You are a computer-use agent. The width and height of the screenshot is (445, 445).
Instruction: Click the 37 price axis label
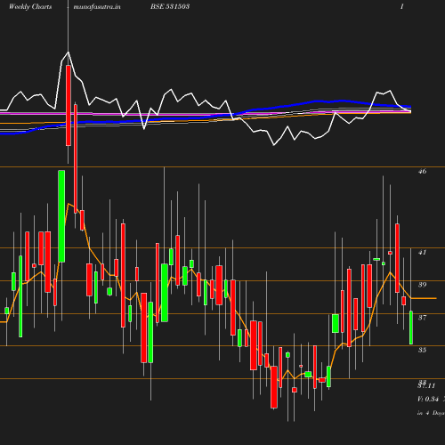point(422,318)
